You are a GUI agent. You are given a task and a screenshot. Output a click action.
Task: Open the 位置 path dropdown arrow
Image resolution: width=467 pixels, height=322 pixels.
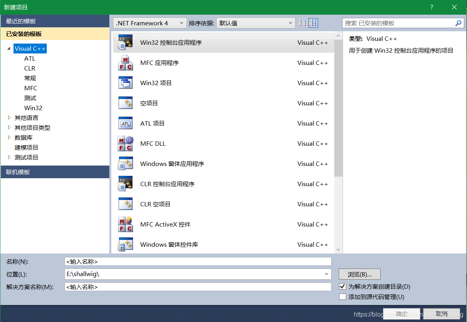point(326,274)
